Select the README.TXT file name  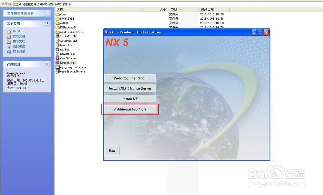(x=68, y=54)
